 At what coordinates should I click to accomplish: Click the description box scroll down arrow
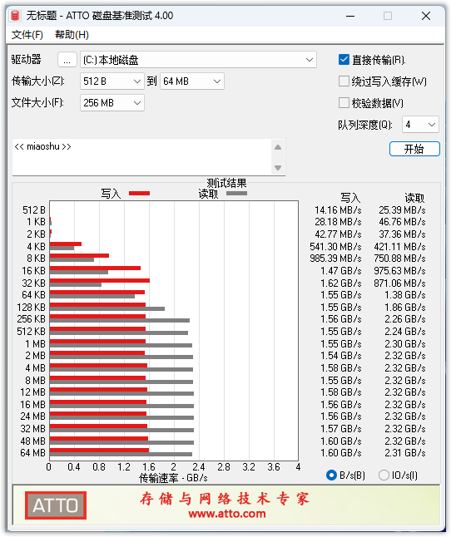click(278, 168)
